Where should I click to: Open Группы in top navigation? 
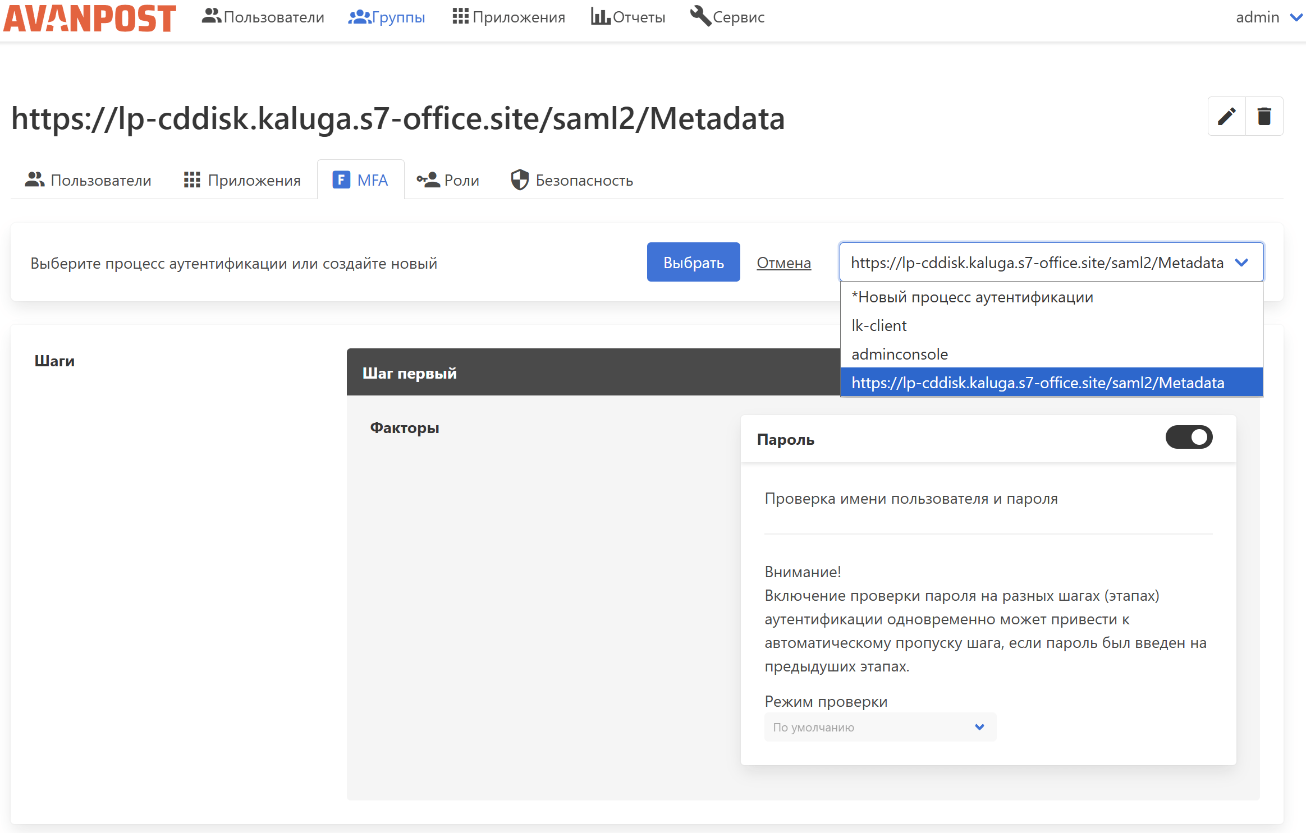pyautogui.click(x=386, y=17)
